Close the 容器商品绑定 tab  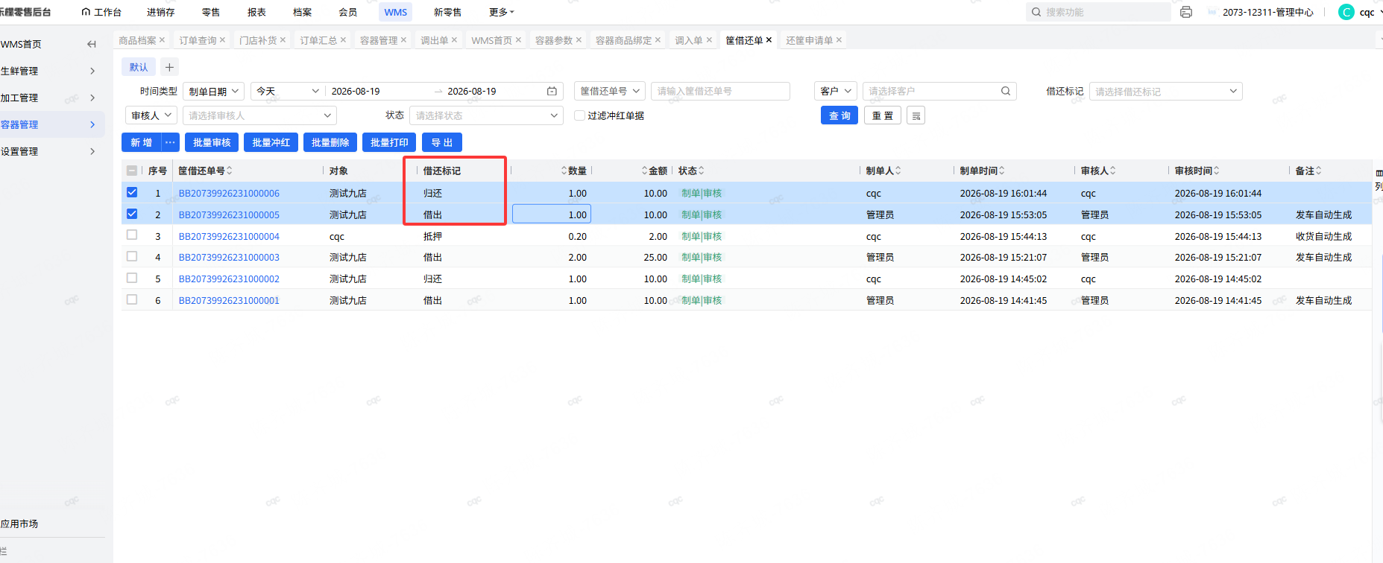tap(658, 40)
